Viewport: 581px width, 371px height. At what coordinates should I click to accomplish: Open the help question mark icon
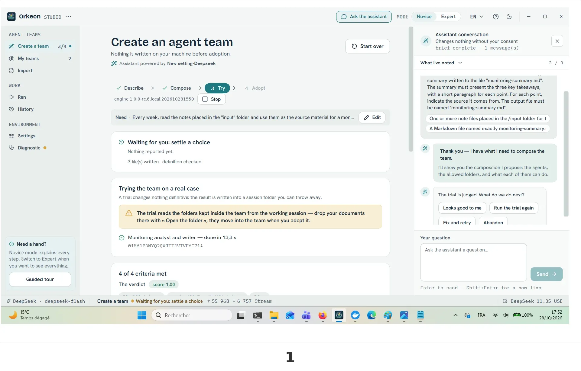tap(496, 17)
